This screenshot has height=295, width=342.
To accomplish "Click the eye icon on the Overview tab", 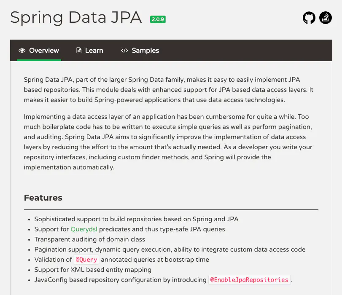I will coord(22,50).
